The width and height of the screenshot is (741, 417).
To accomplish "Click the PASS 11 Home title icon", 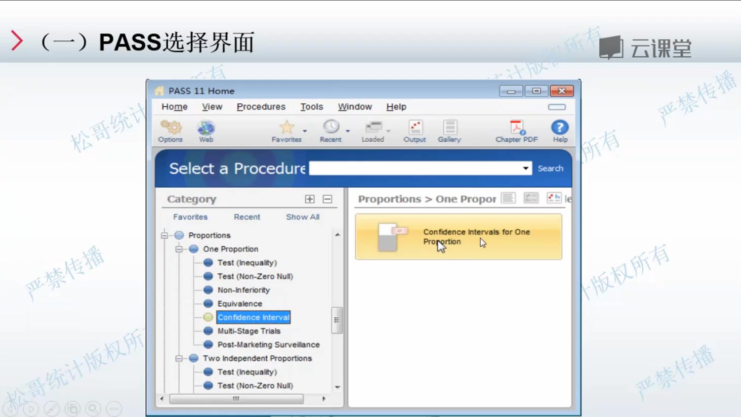I will (x=159, y=91).
